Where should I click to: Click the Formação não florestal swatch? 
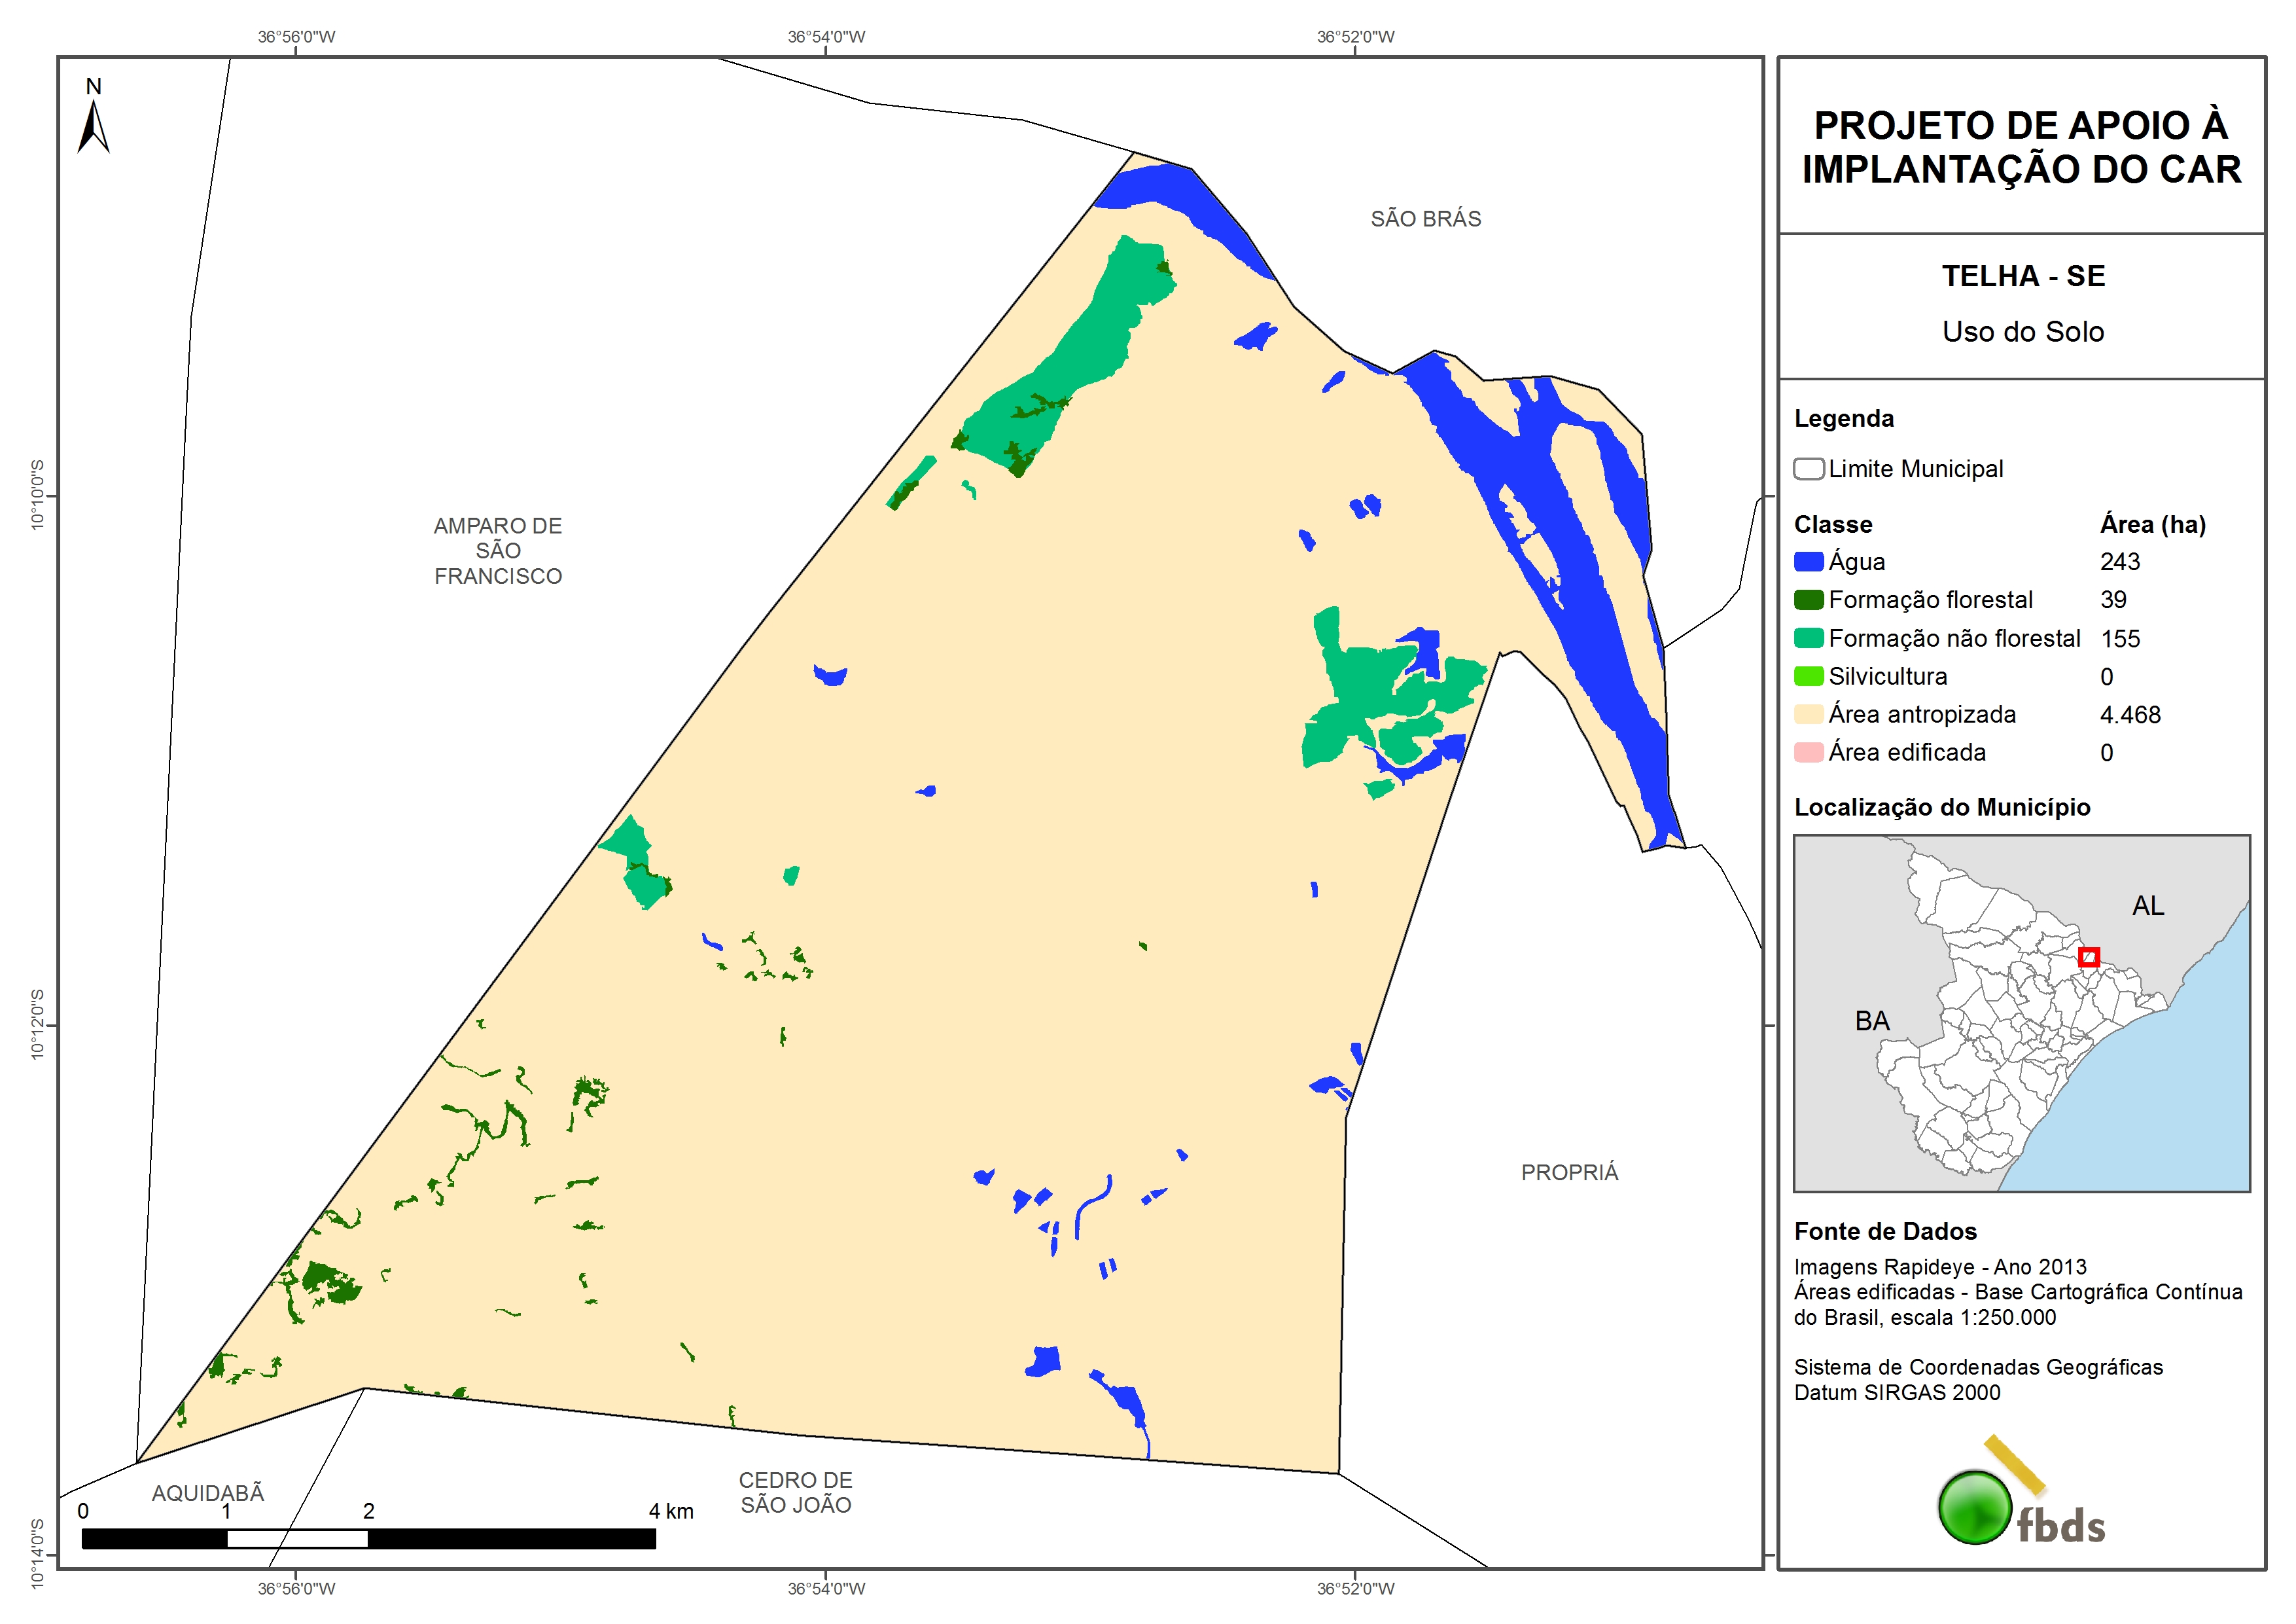[1808, 638]
